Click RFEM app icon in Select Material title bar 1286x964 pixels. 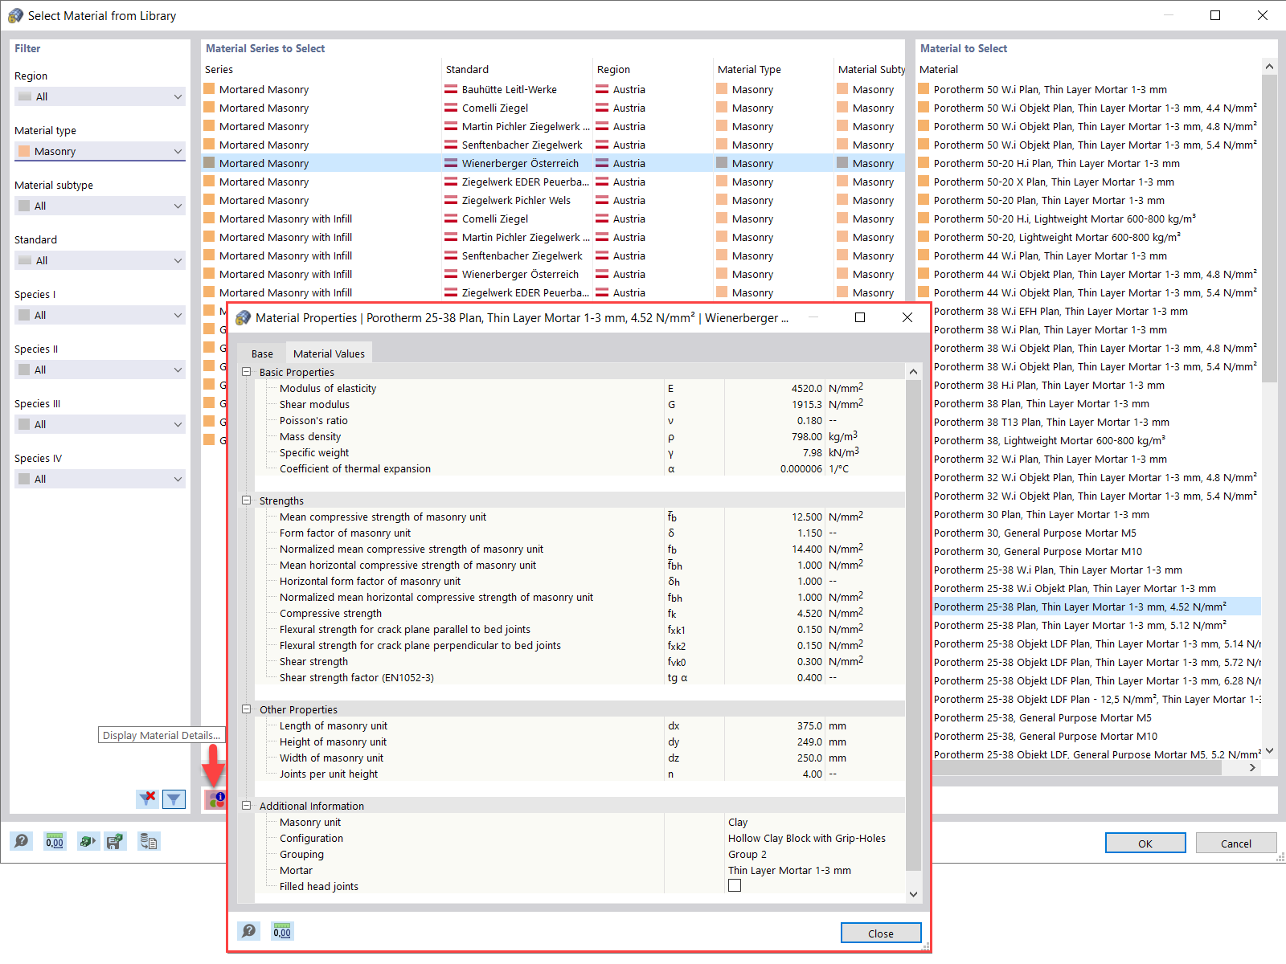coord(15,15)
